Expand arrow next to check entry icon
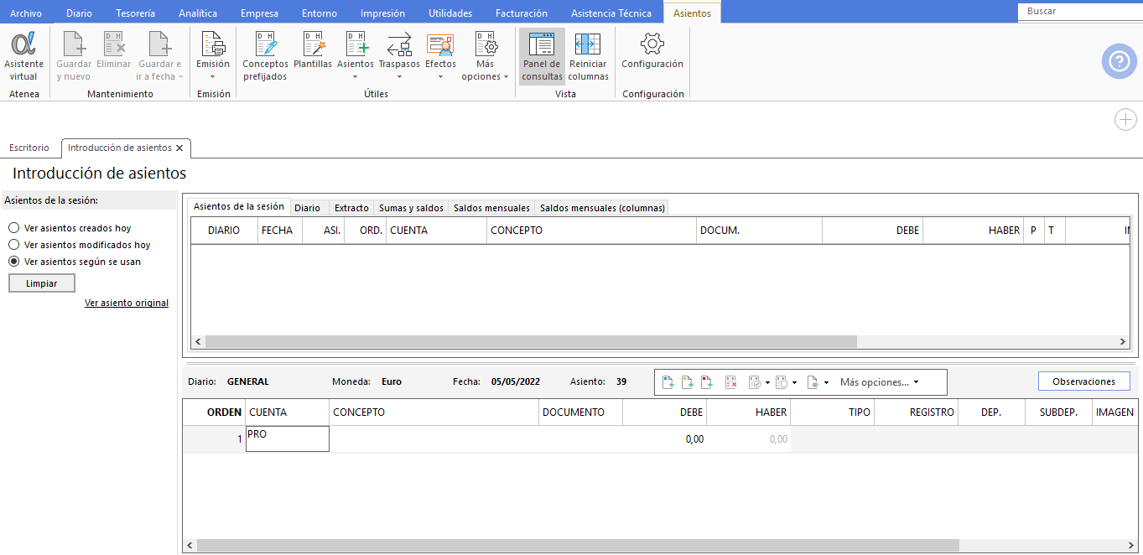Viewport: 1143px width, 555px height. (767, 382)
